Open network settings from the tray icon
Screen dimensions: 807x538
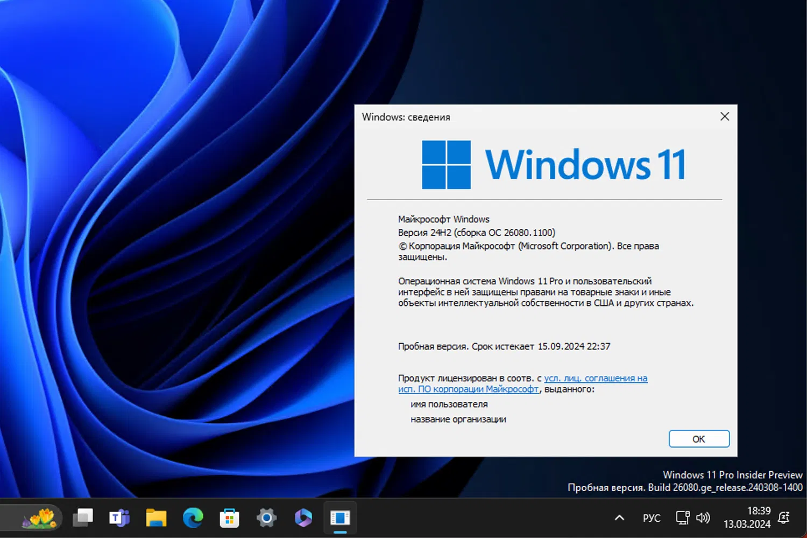(x=682, y=518)
